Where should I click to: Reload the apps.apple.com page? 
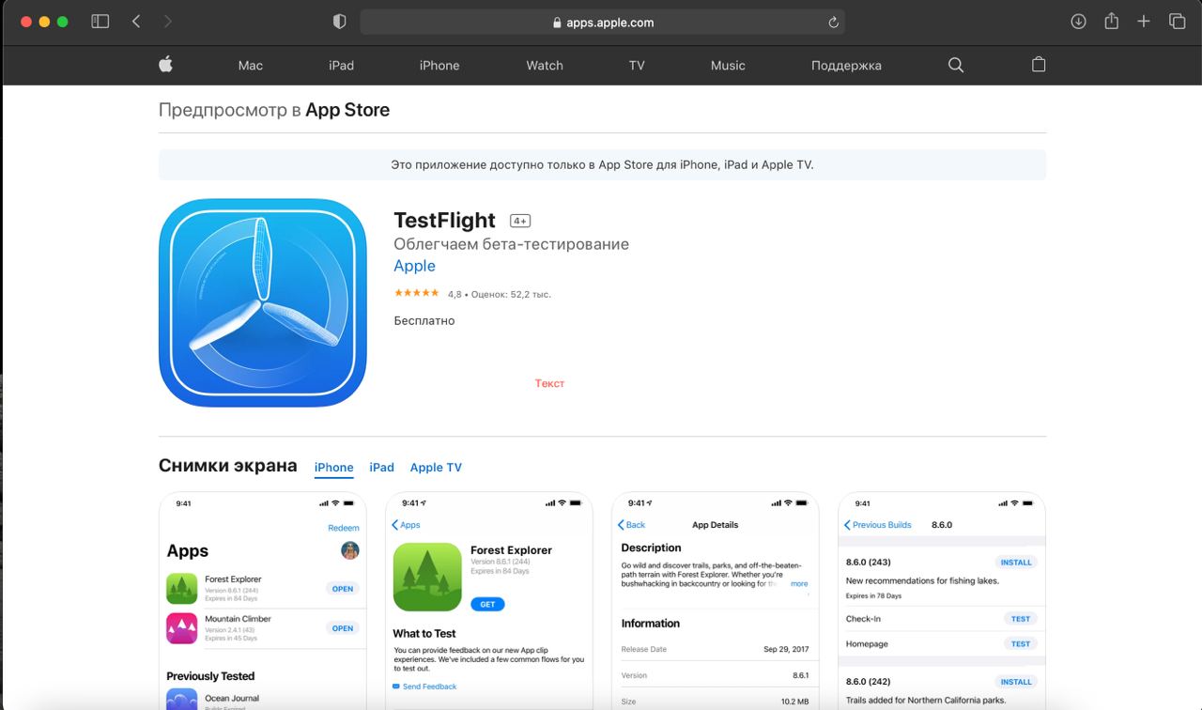(832, 23)
